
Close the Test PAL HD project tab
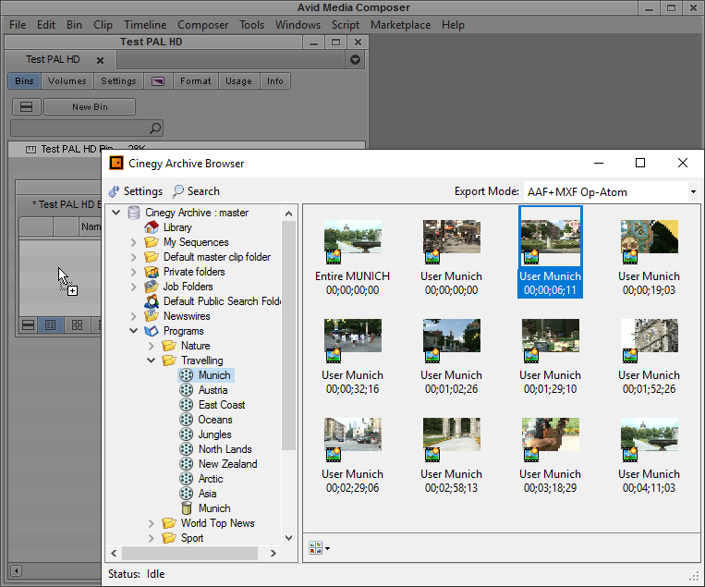click(x=101, y=60)
